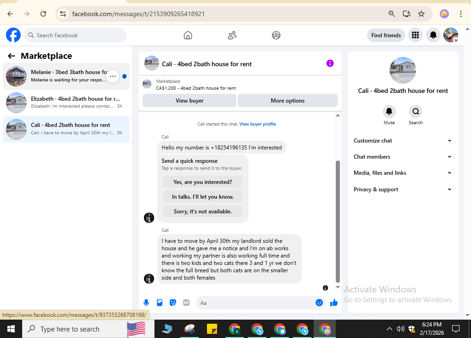Attach a photo or file
Screen dimensions: 471x338
[160, 303]
